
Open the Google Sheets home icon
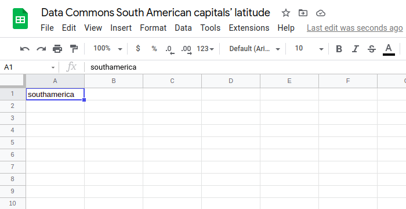(20, 19)
